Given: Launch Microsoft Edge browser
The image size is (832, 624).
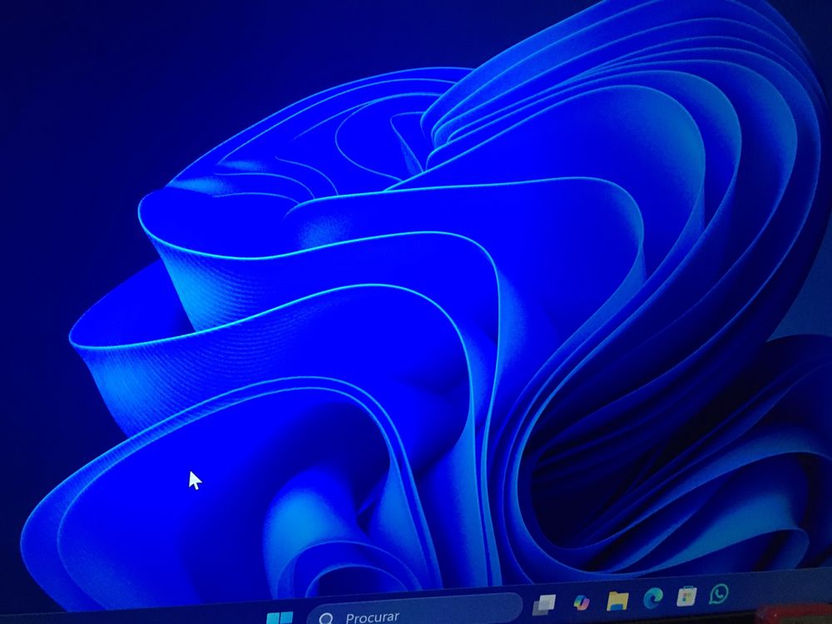Looking at the screenshot, I should (652, 598).
